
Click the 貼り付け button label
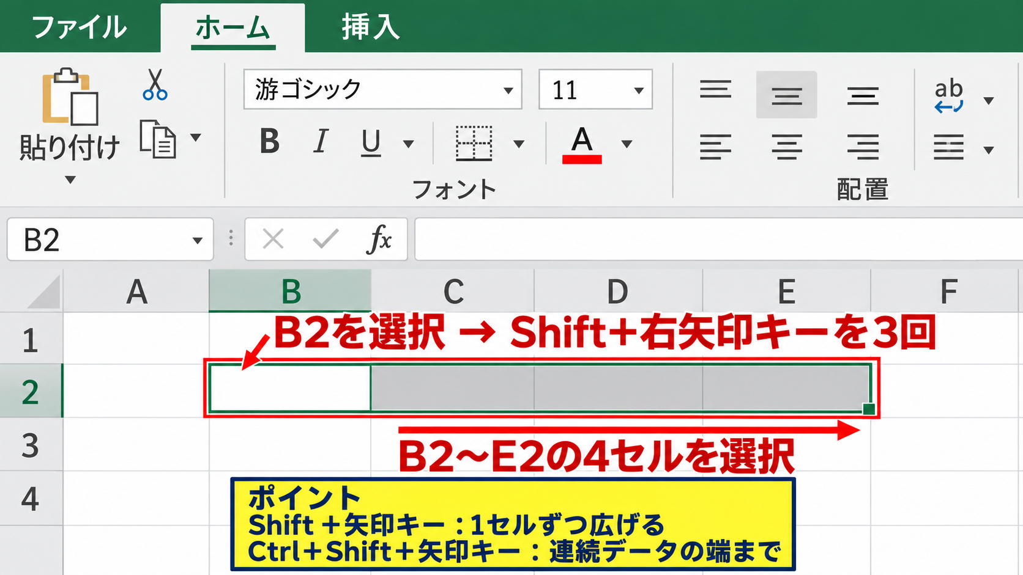pos(70,147)
